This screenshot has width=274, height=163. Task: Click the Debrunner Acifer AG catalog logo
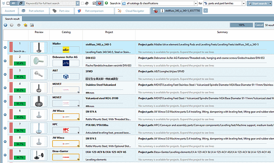pos(66,63)
